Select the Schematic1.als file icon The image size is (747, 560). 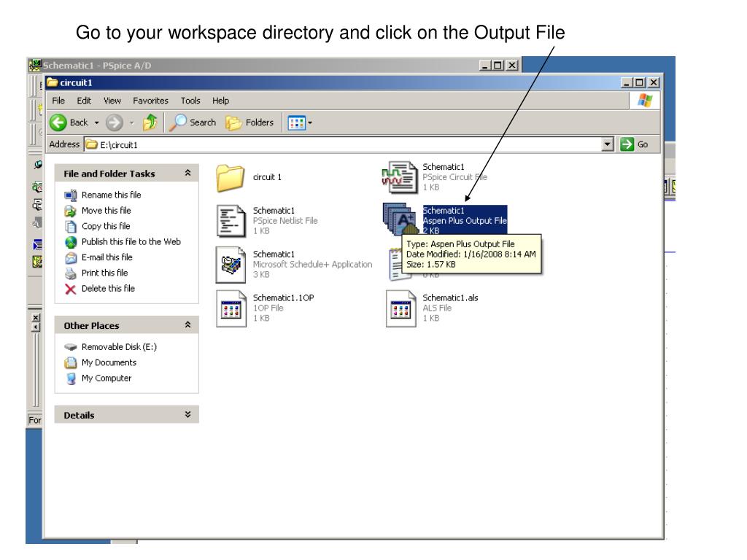point(400,308)
